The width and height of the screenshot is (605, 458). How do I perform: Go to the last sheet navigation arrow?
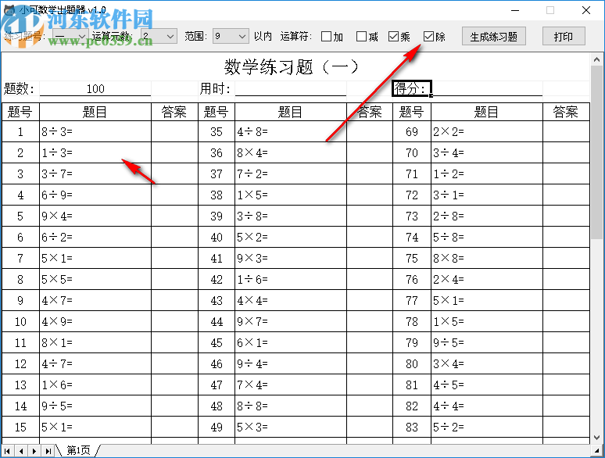pyautogui.click(x=48, y=451)
